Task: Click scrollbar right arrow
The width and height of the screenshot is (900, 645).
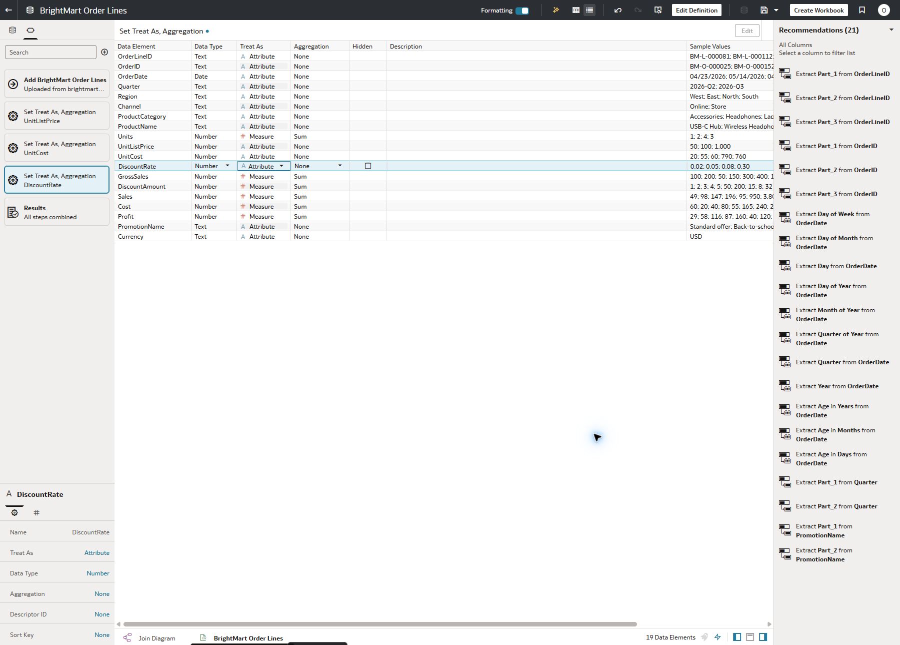Action: (x=769, y=624)
